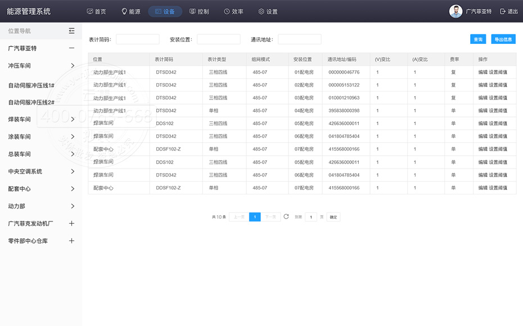The image size is (523, 326).
Task: Select the 设备 tab in the top navbar
Action: point(165,11)
